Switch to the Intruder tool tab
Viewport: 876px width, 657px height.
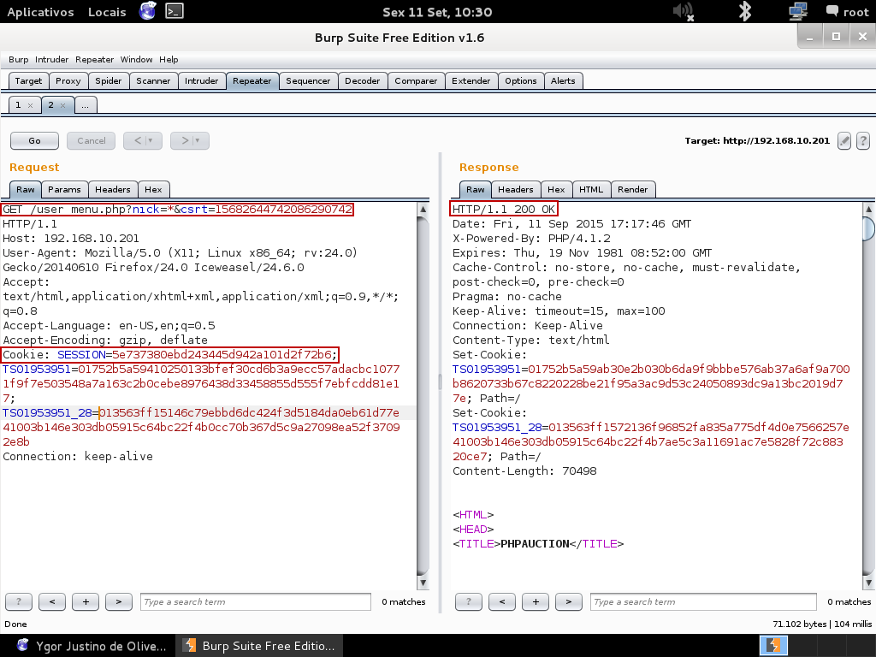coord(202,81)
